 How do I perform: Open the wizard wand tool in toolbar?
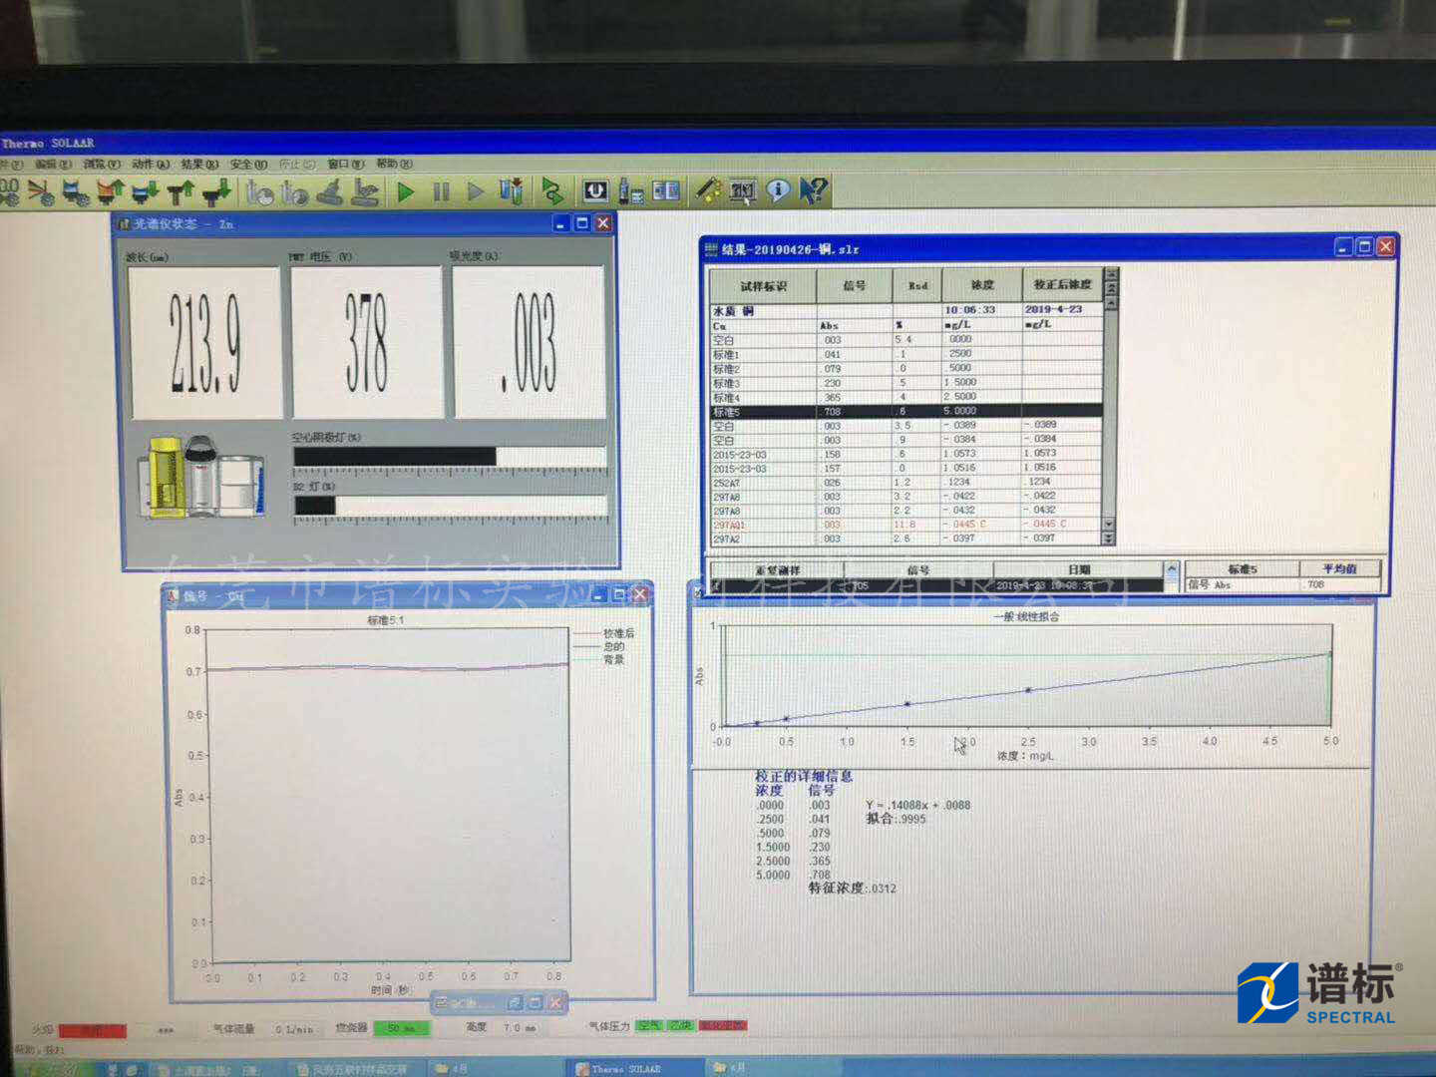[x=707, y=189]
